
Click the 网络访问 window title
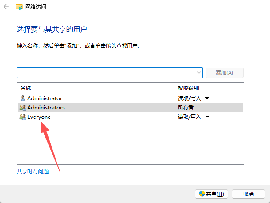click(36, 7)
